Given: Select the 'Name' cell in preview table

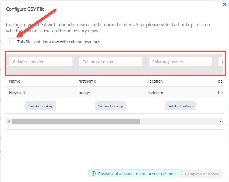Looking at the screenshot, I should [x=15, y=81].
